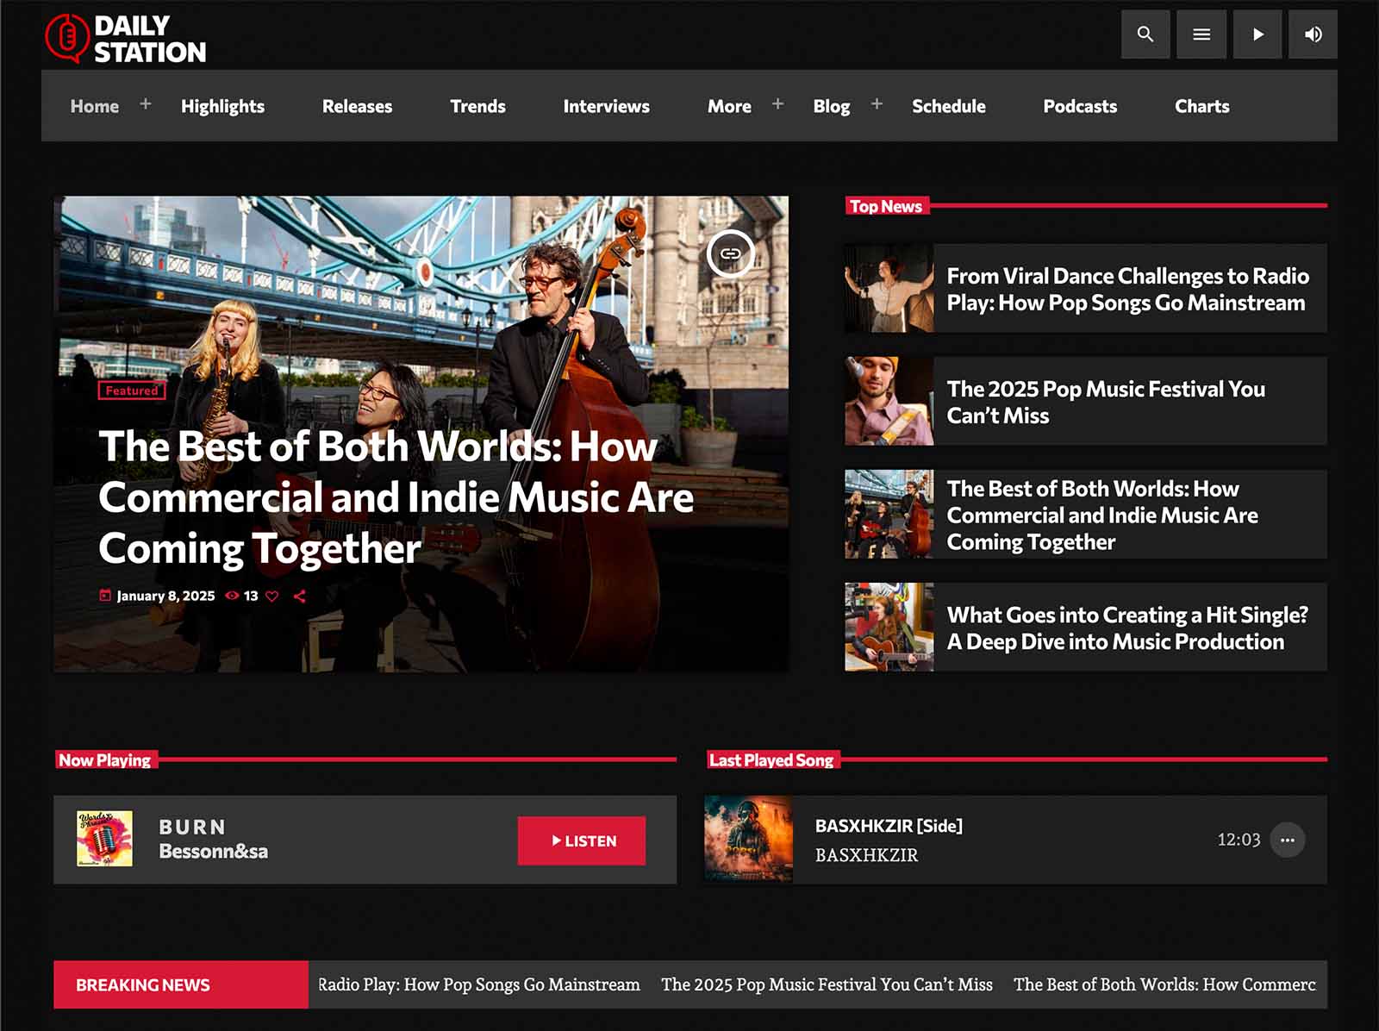Viewport: 1379px width, 1031px height.
Task: Open the 2025 Pop Music Festival article
Action: 1106,402
